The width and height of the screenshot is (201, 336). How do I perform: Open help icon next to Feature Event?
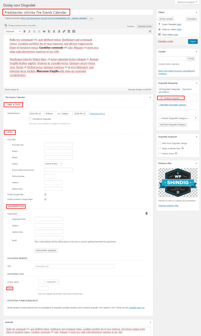[x=176, y=153]
